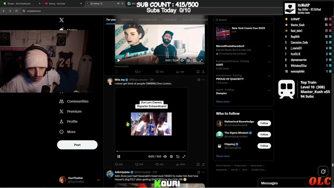This screenshot has width=334, height=188.
Task: Open Communities in the left sidebar
Action: [x=74, y=101]
